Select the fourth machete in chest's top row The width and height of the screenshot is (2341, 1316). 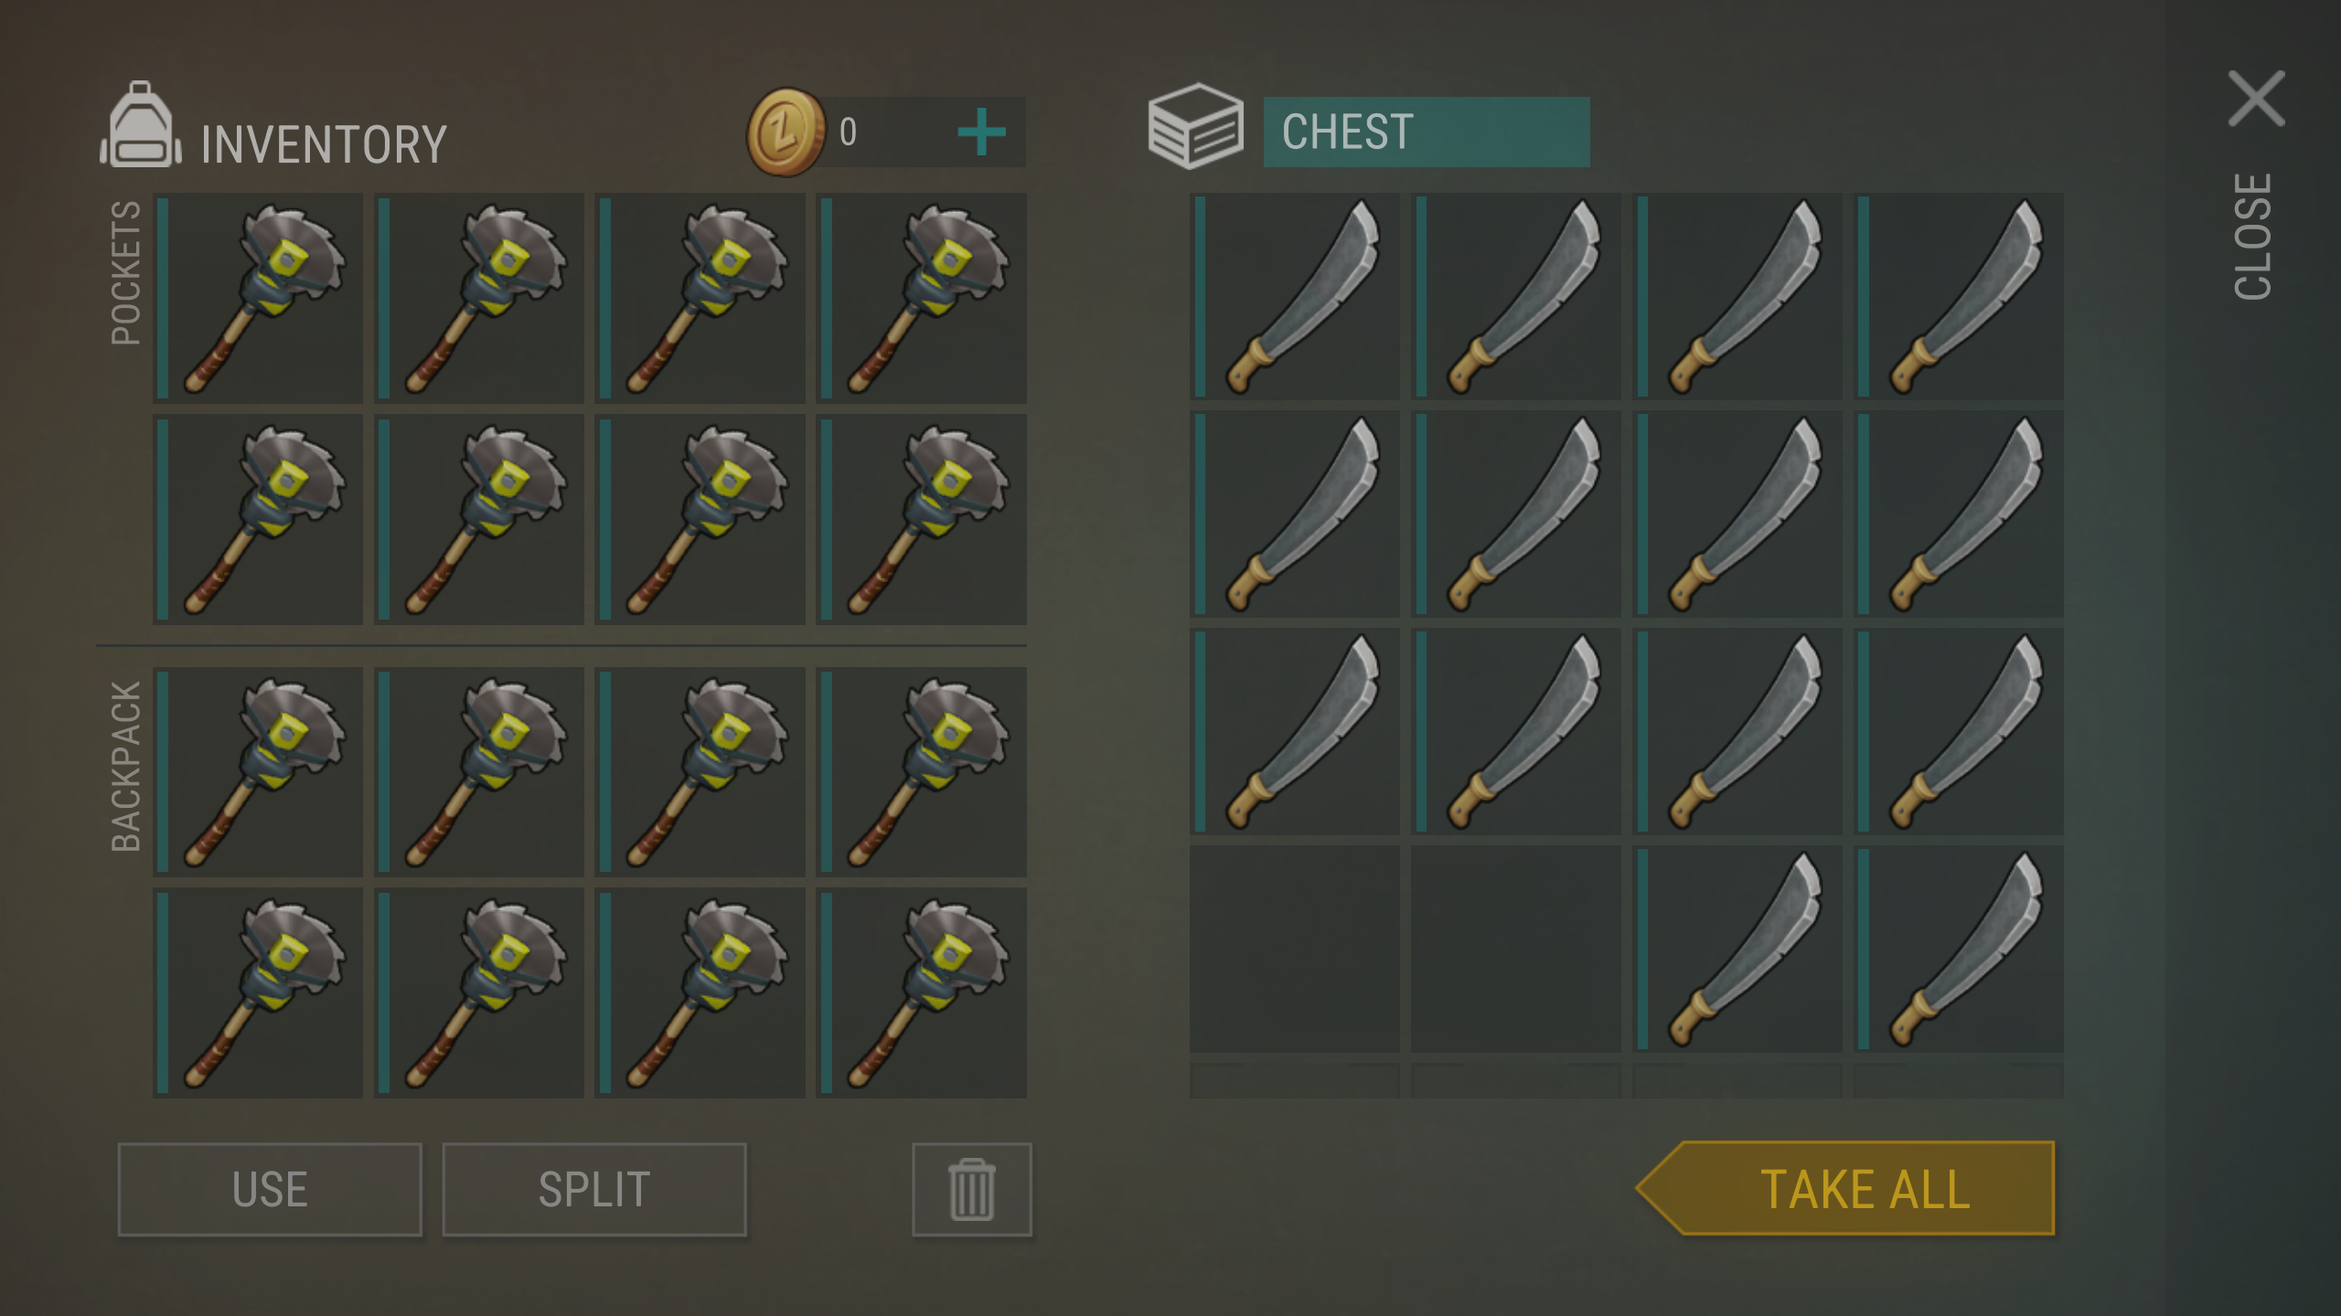coord(1958,296)
